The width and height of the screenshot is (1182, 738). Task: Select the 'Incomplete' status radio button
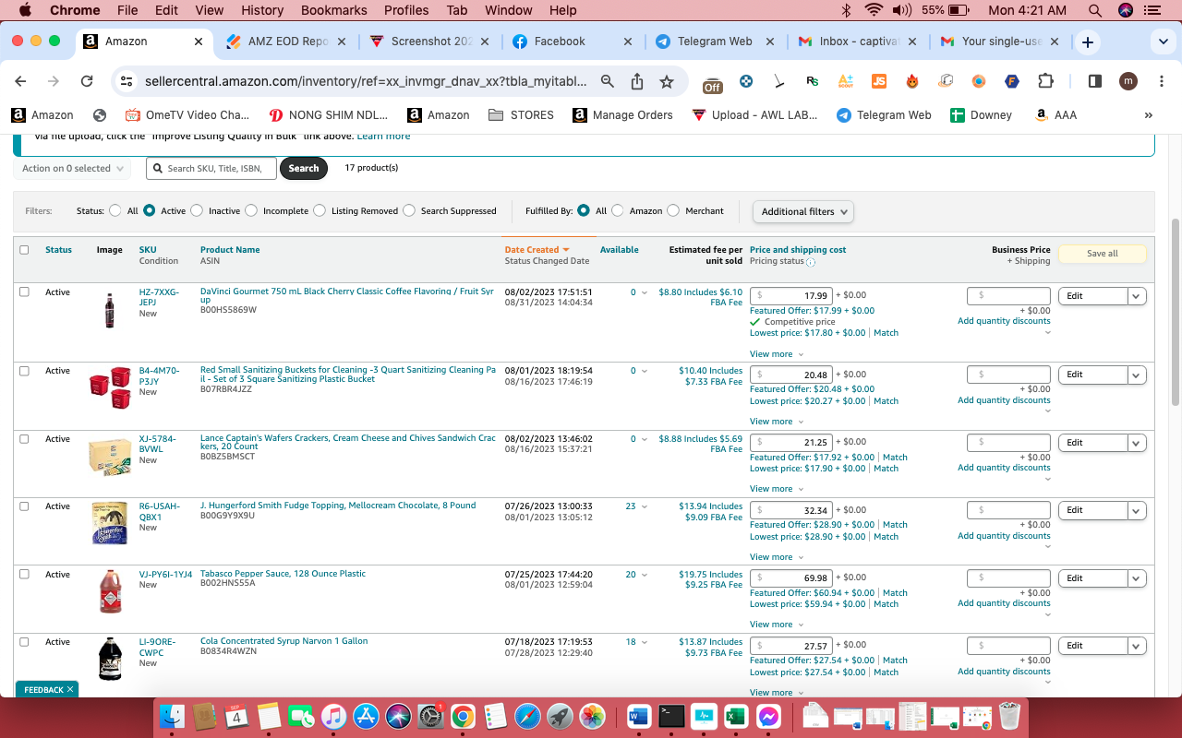coord(250,211)
